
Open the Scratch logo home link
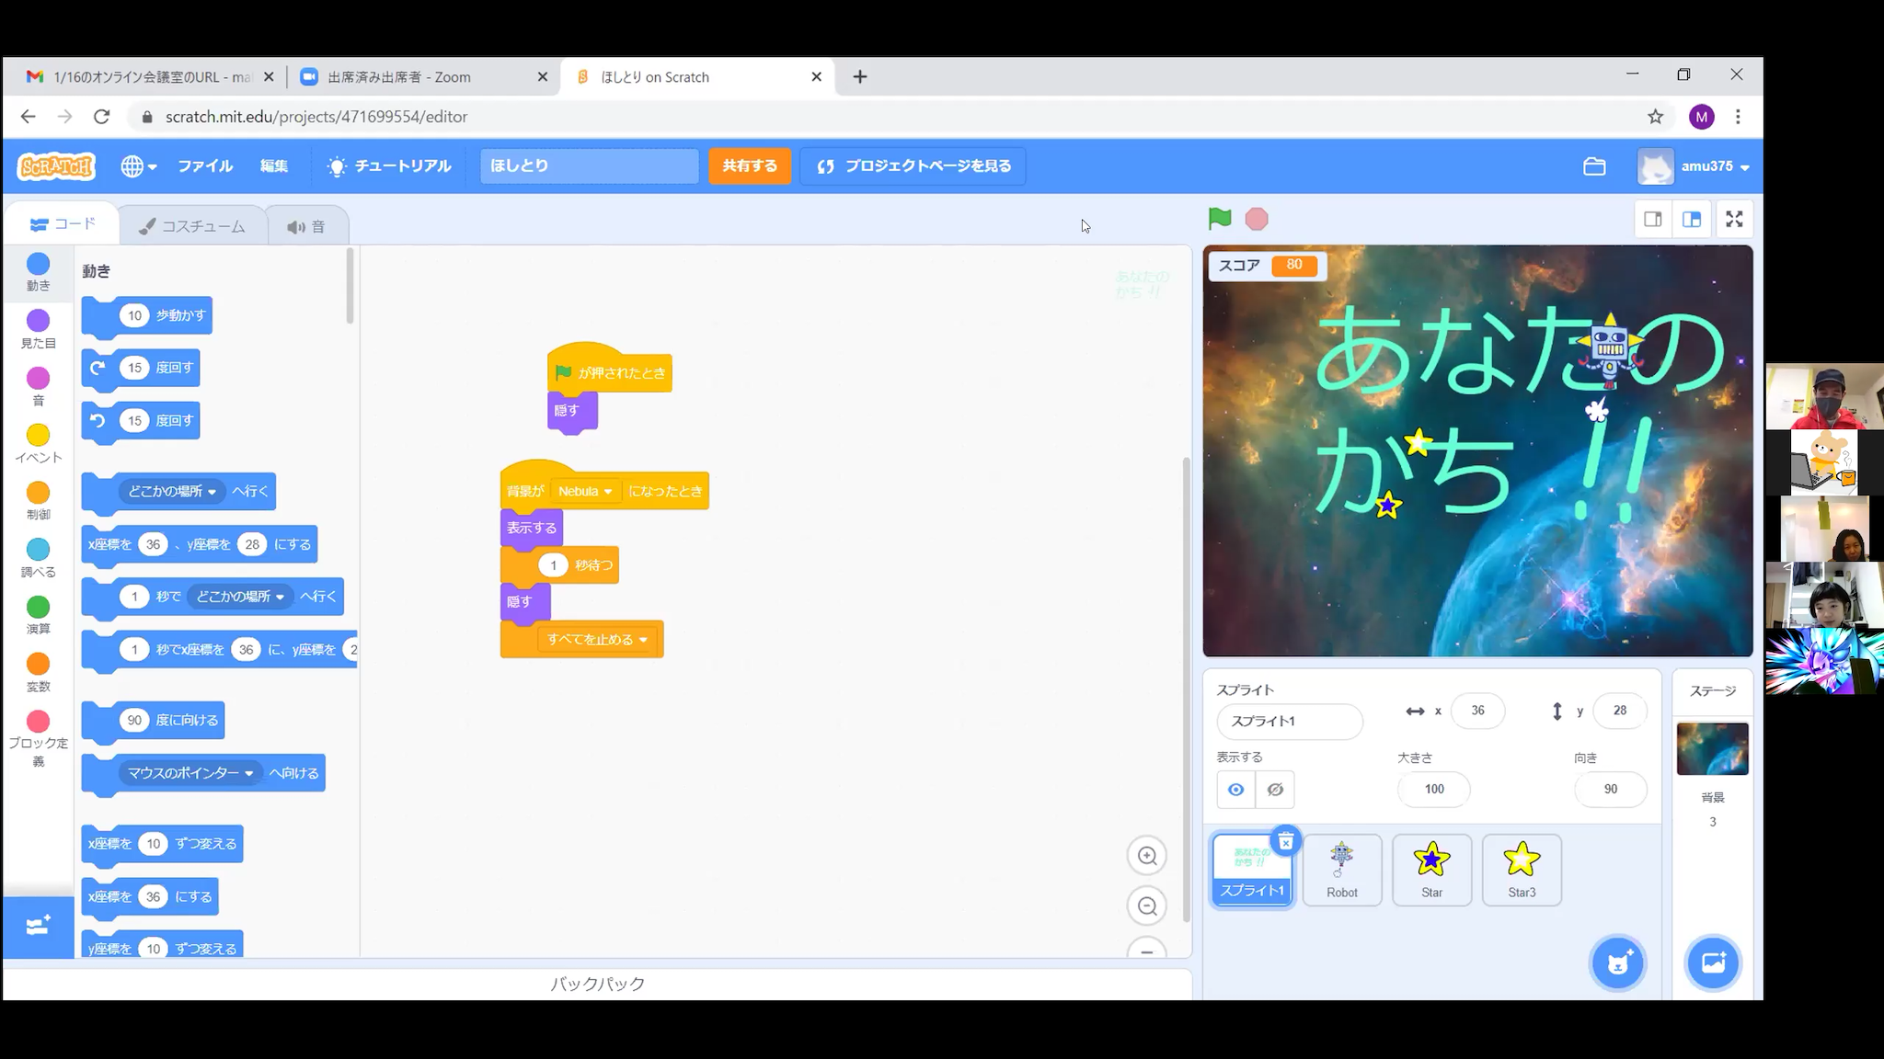click(56, 166)
